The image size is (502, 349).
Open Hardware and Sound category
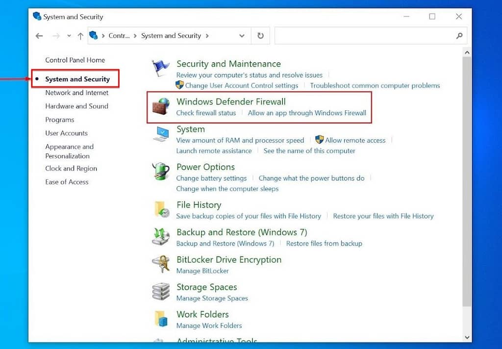point(76,106)
